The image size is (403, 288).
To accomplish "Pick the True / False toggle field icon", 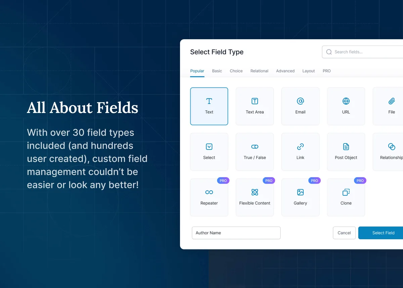I will 255,147.
